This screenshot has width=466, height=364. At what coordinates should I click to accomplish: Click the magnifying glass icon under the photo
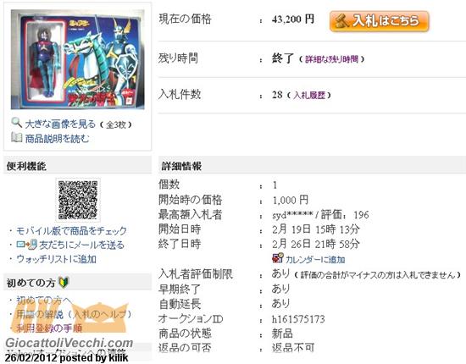(17, 123)
